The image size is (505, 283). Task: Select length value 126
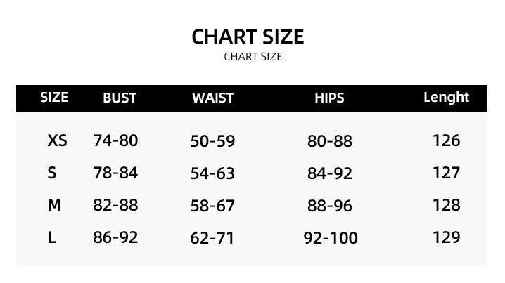[x=446, y=140]
